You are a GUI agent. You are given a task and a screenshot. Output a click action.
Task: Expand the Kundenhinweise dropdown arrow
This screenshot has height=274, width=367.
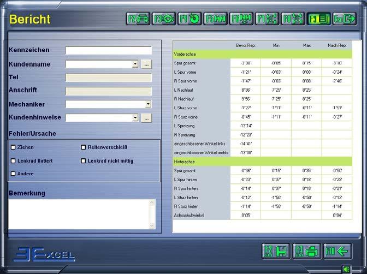[135, 117]
